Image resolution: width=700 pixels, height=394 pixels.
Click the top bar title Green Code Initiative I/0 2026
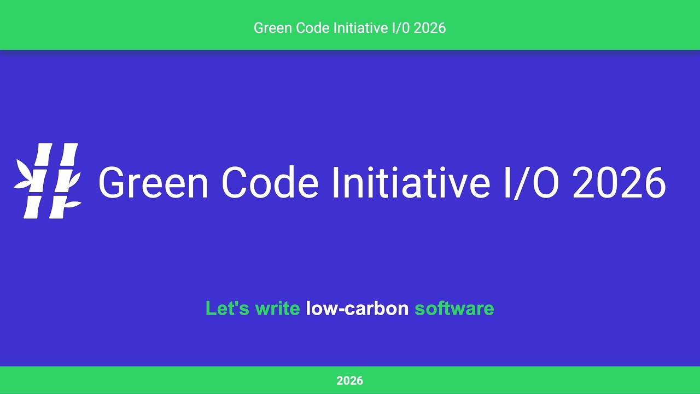coord(350,28)
